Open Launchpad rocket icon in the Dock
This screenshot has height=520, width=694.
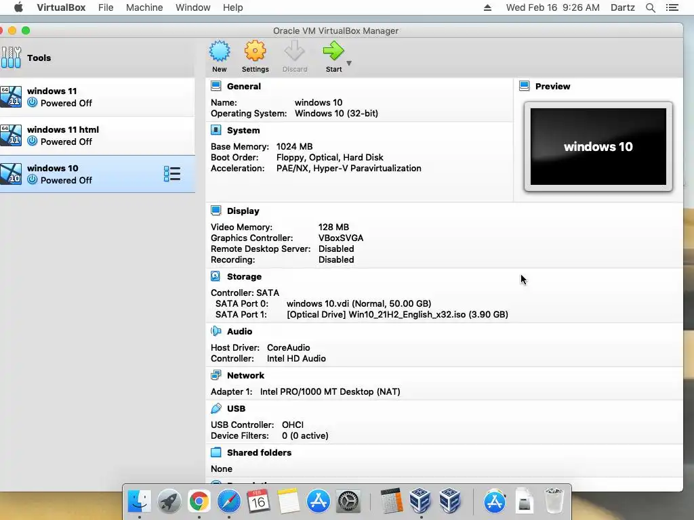169,501
